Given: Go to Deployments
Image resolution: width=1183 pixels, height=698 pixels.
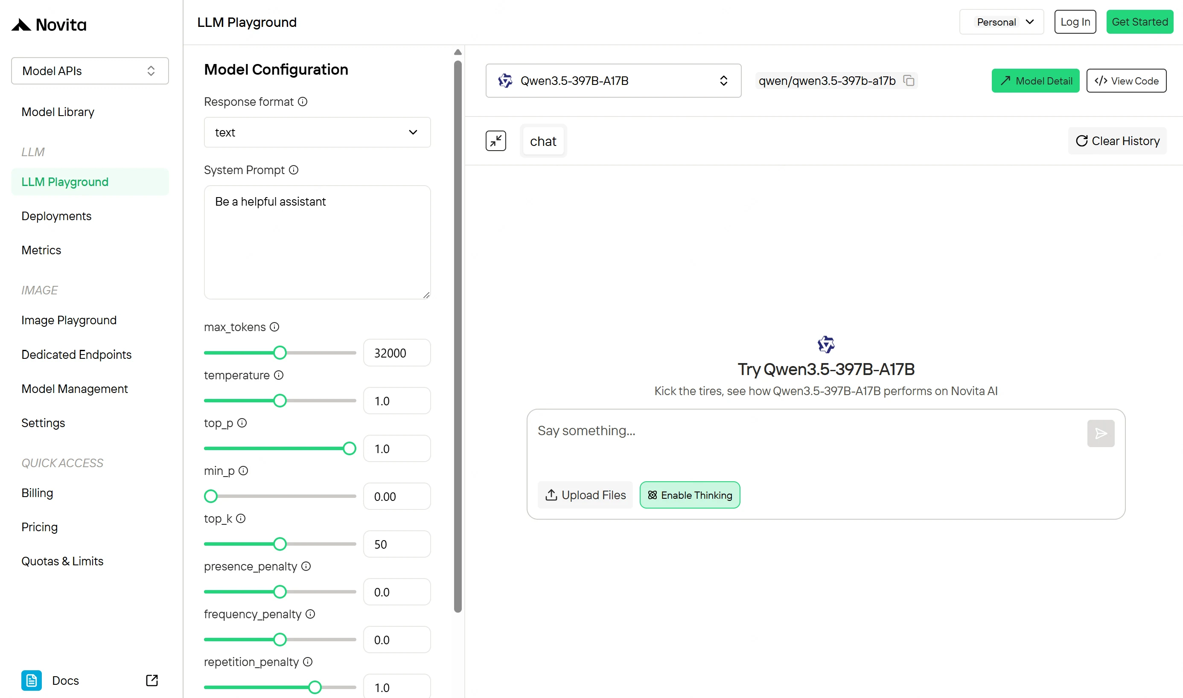Looking at the screenshot, I should tap(56, 216).
